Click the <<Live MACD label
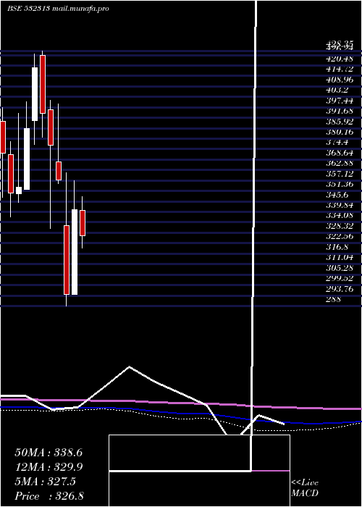 [x=305, y=488]
